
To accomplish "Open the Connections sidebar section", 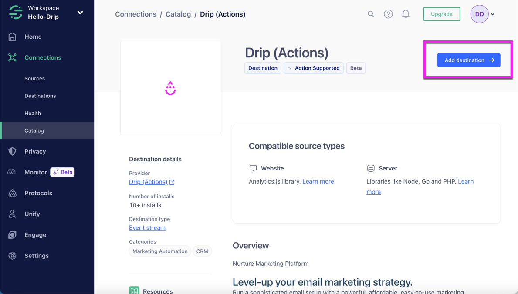I will [43, 57].
